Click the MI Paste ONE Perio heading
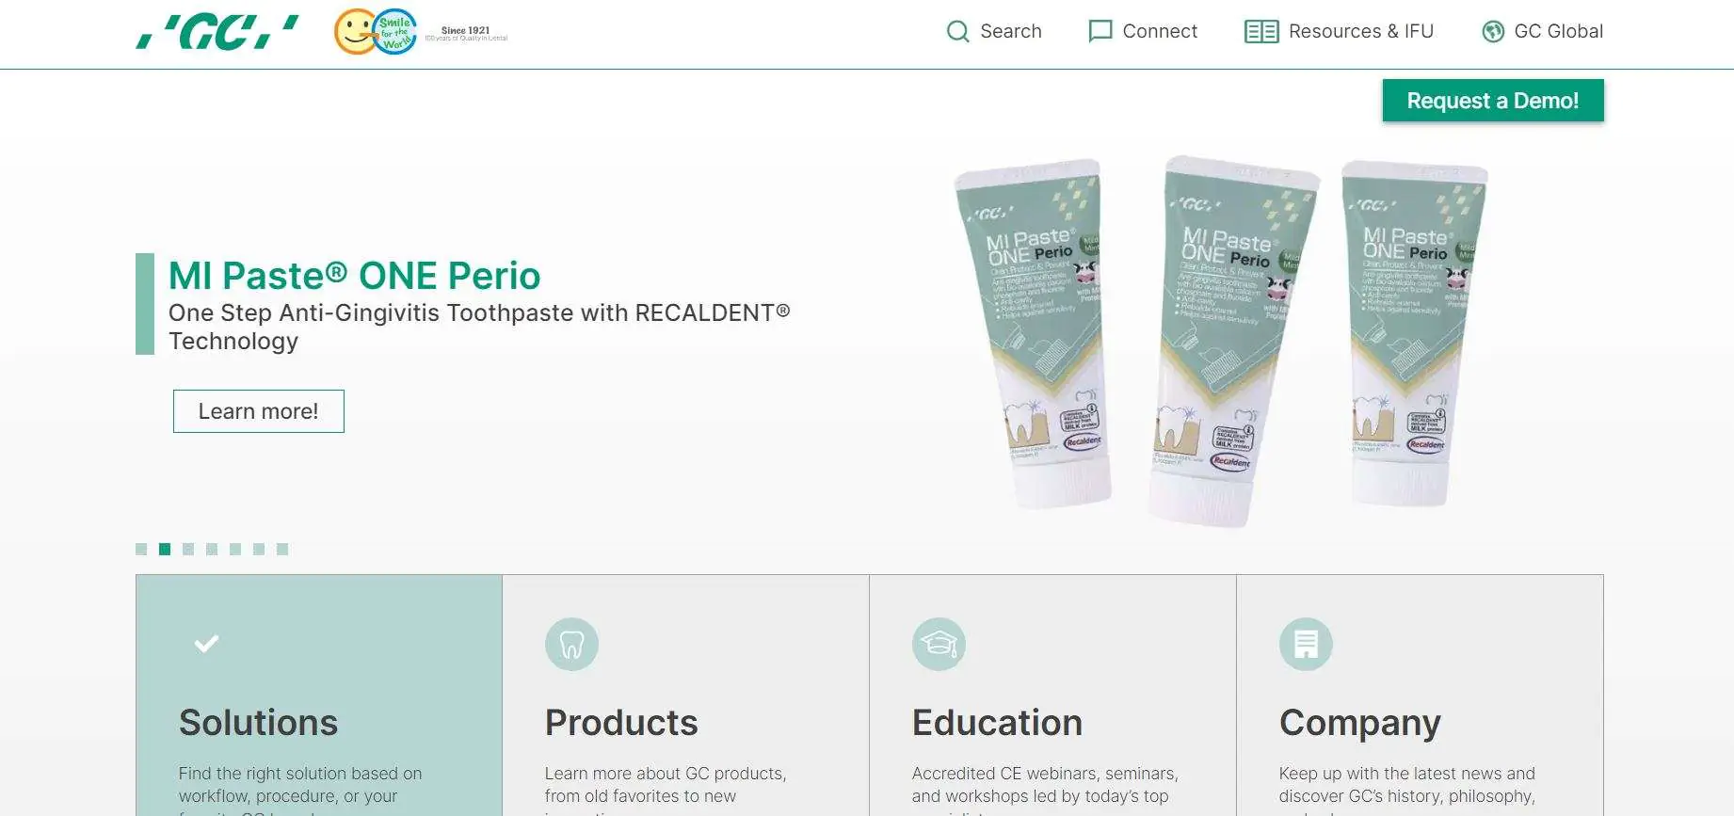The image size is (1734, 816). (x=355, y=276)
